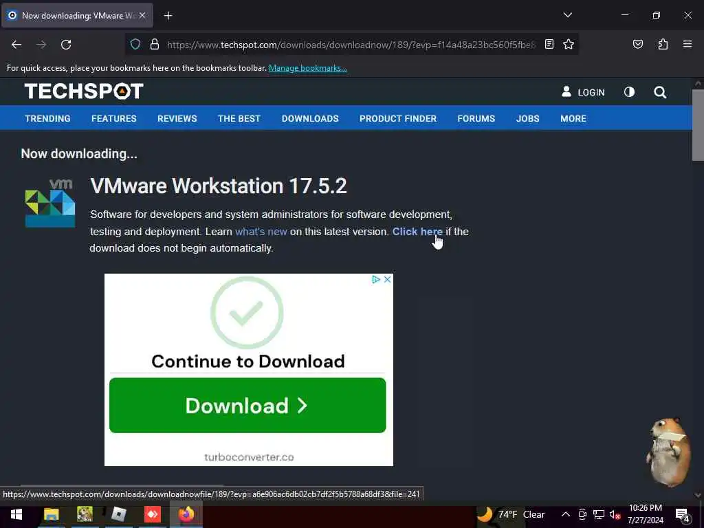Image resolution: width=704 pixels, height=528 pixels.
Task: Open the Roblox taskbar icon
Action: pyautogui.click(x=118, y=514)
